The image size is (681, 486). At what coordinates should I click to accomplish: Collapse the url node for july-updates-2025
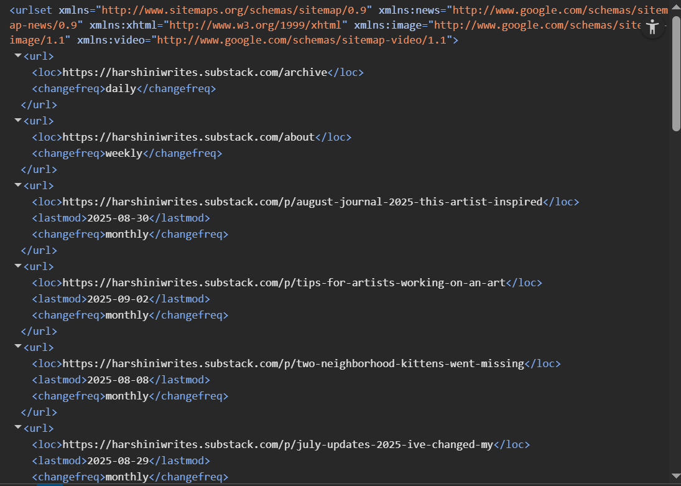[x=18, y=428]
